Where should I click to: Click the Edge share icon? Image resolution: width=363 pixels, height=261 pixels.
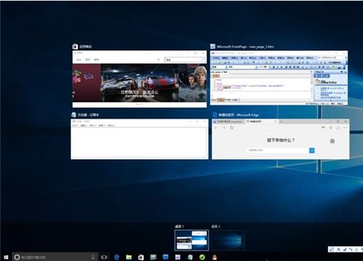click(x=338, y=128)
